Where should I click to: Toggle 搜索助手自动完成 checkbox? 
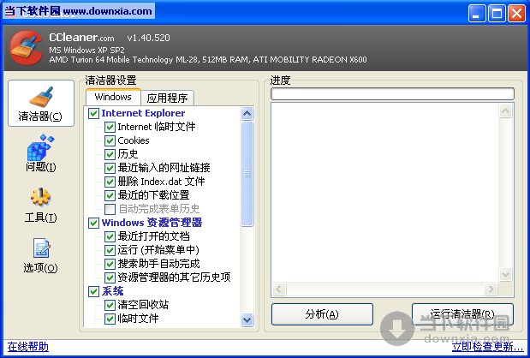pos(110,264)
